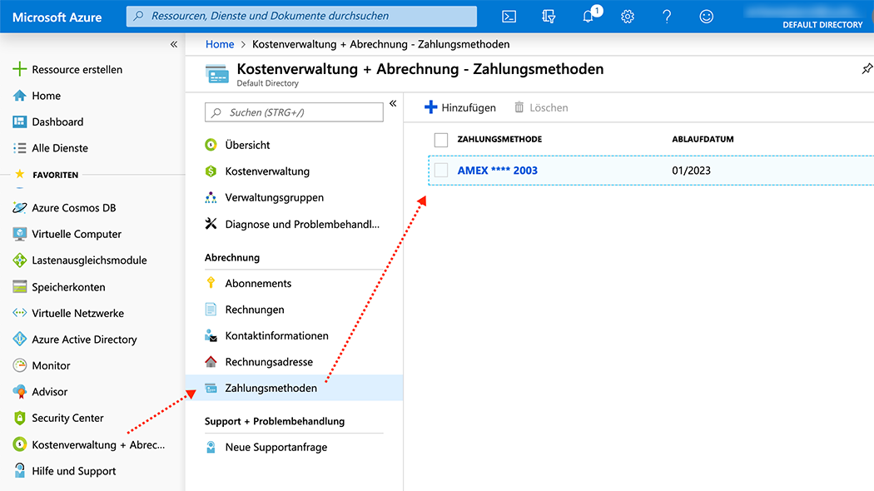
Task: Go to Home via the breadcrumb
Action: 220,44
